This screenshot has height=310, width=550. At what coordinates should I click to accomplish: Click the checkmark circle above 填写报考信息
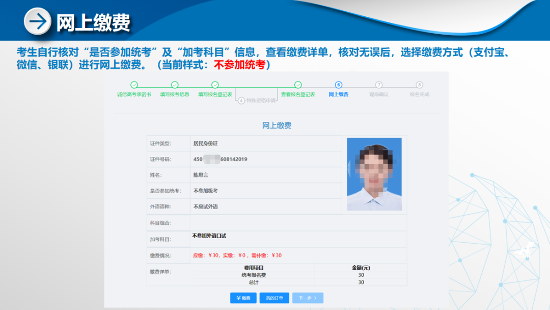[175, 85]
